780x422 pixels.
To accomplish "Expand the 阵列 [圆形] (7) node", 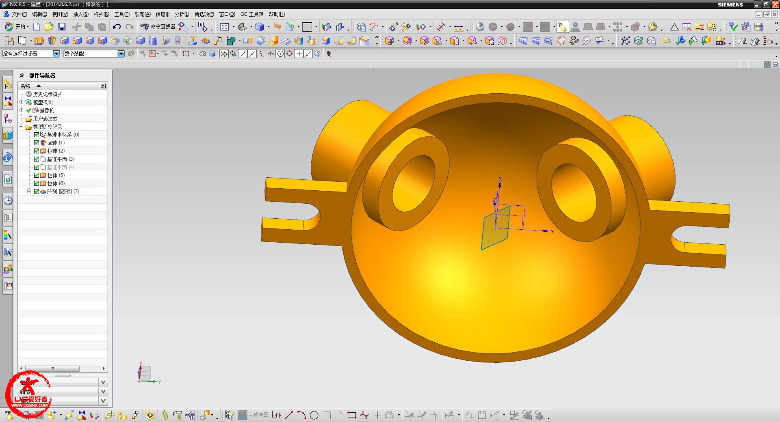I will (29, 192).
